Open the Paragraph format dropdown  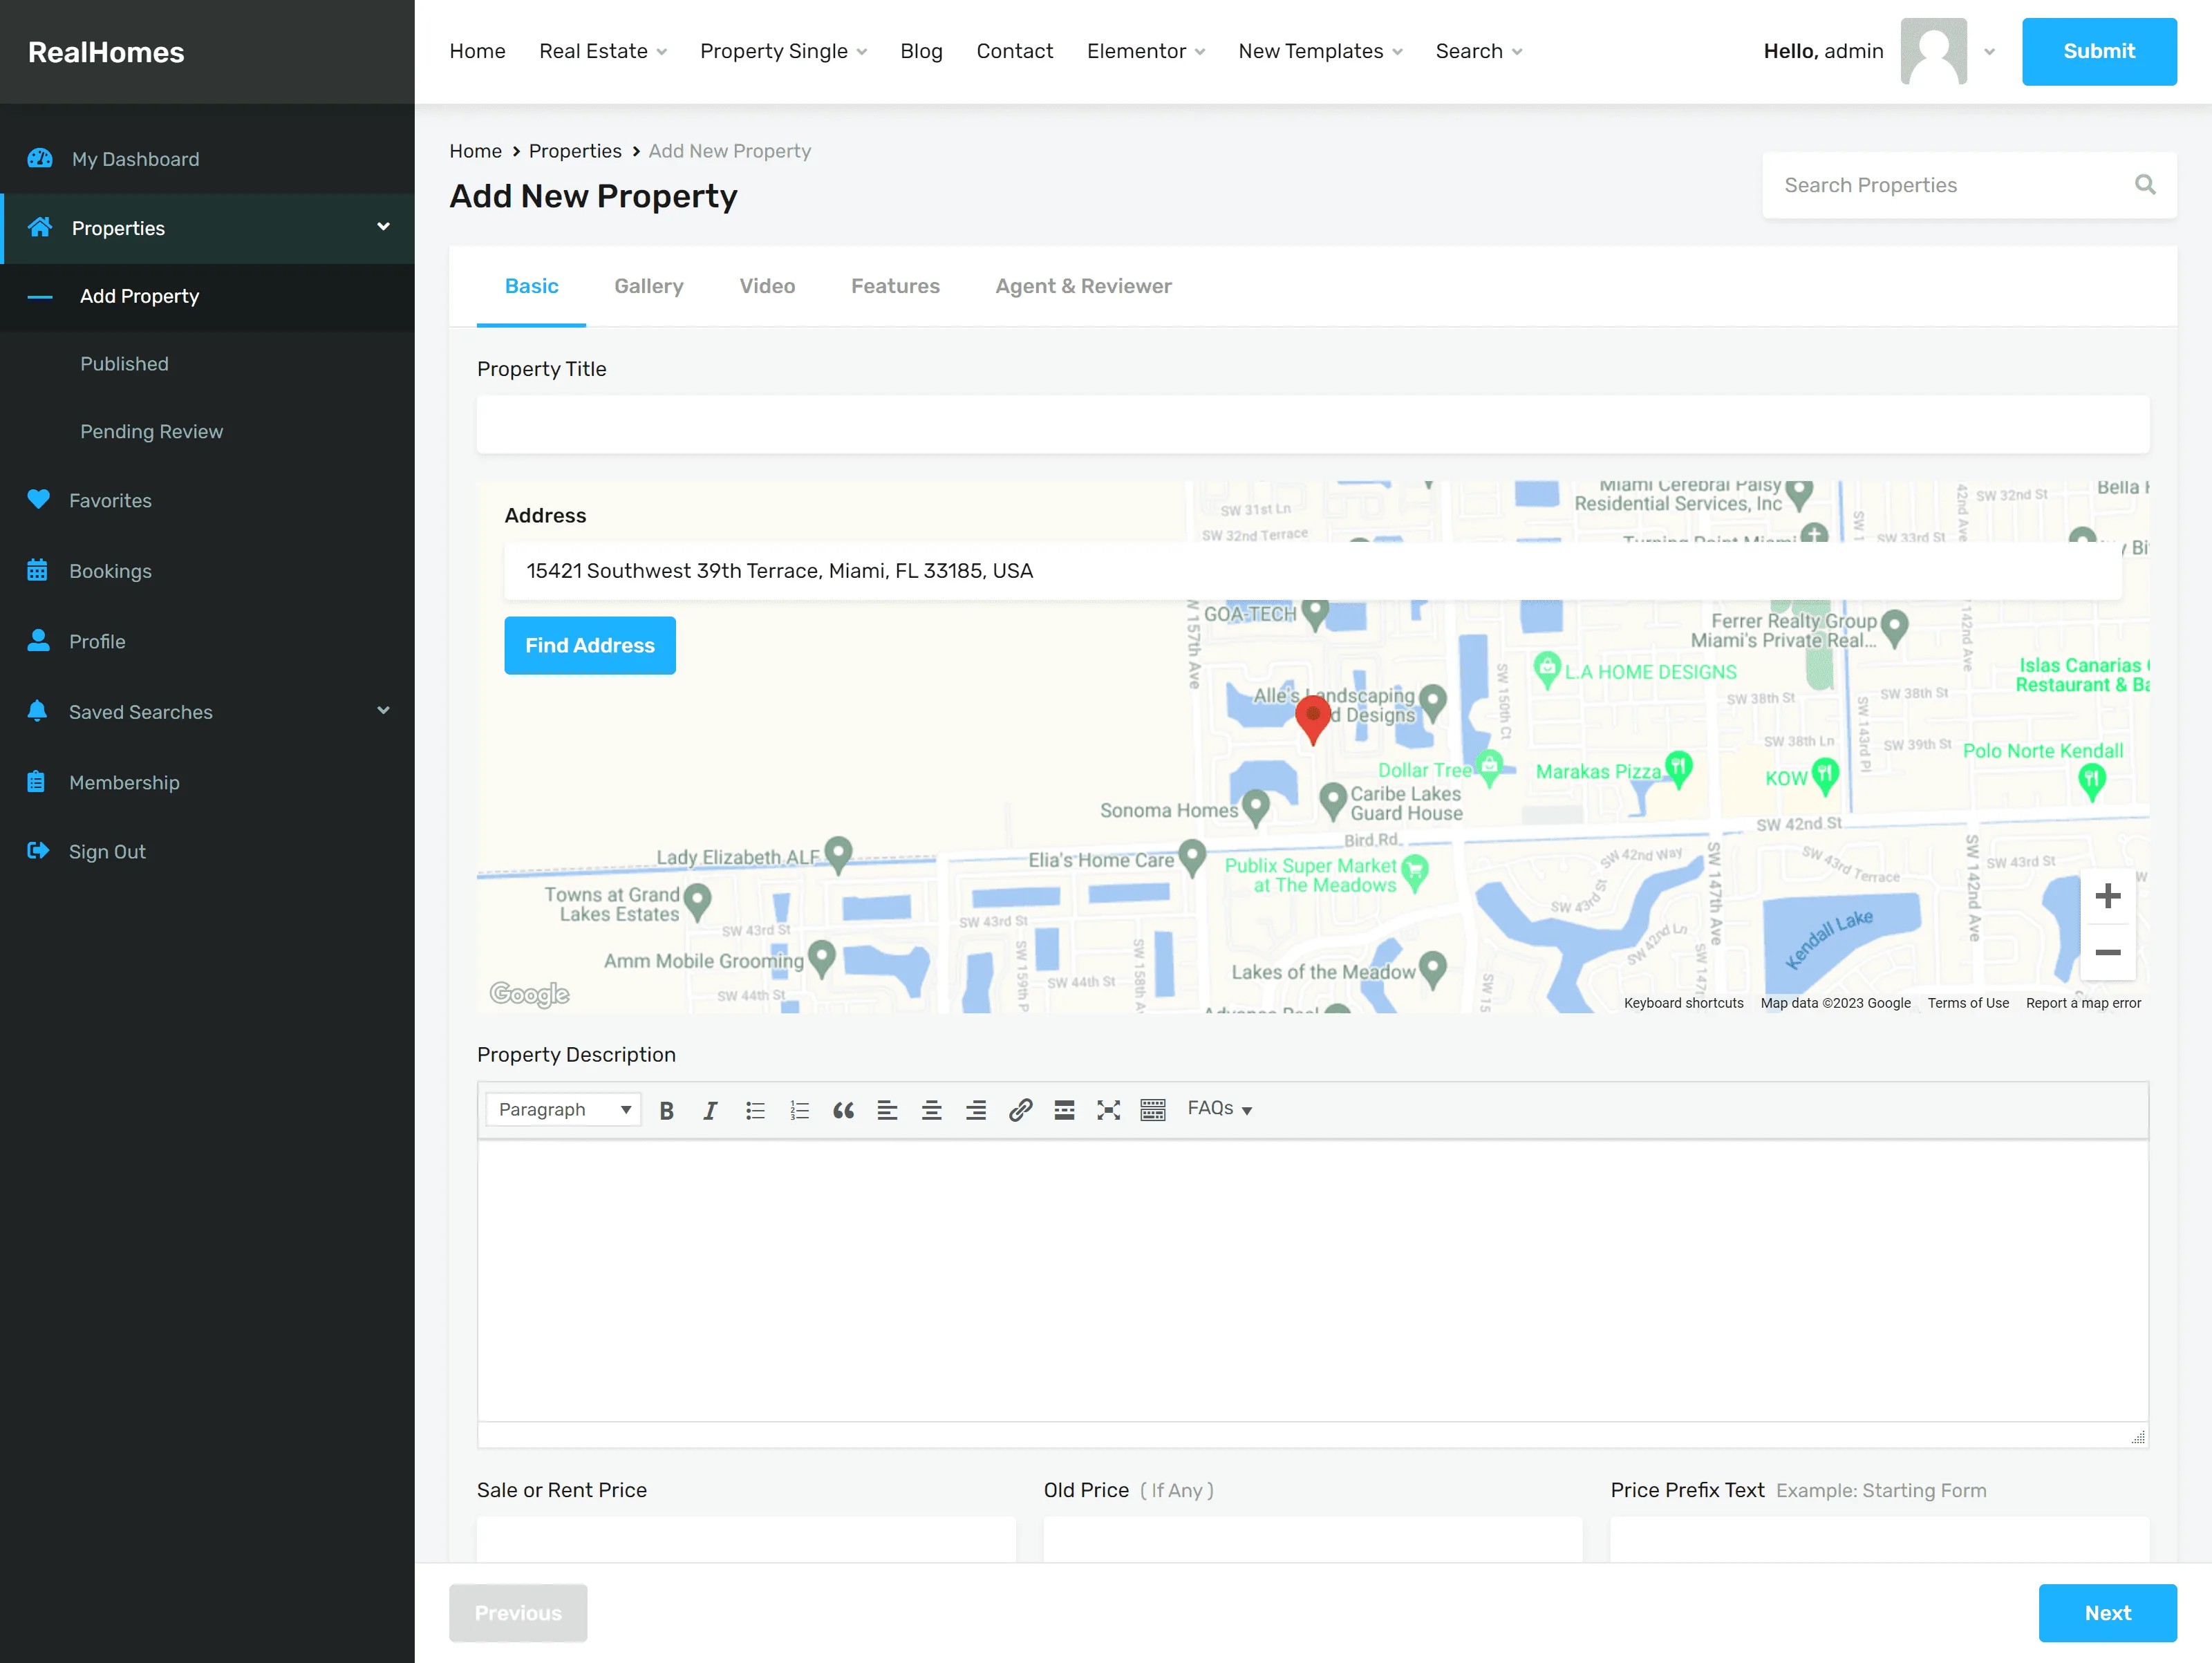tap(564, 1110)
